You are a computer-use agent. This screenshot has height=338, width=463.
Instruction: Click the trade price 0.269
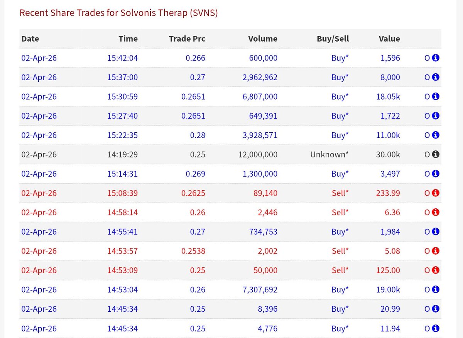pyautogui.click(x=196, y=174)
